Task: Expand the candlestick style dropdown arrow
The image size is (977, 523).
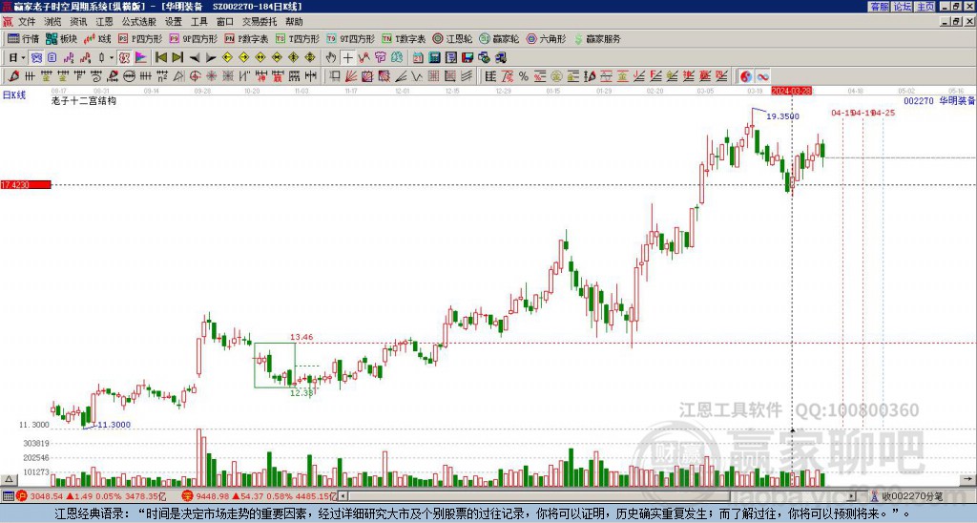Action: pos(111,58)
